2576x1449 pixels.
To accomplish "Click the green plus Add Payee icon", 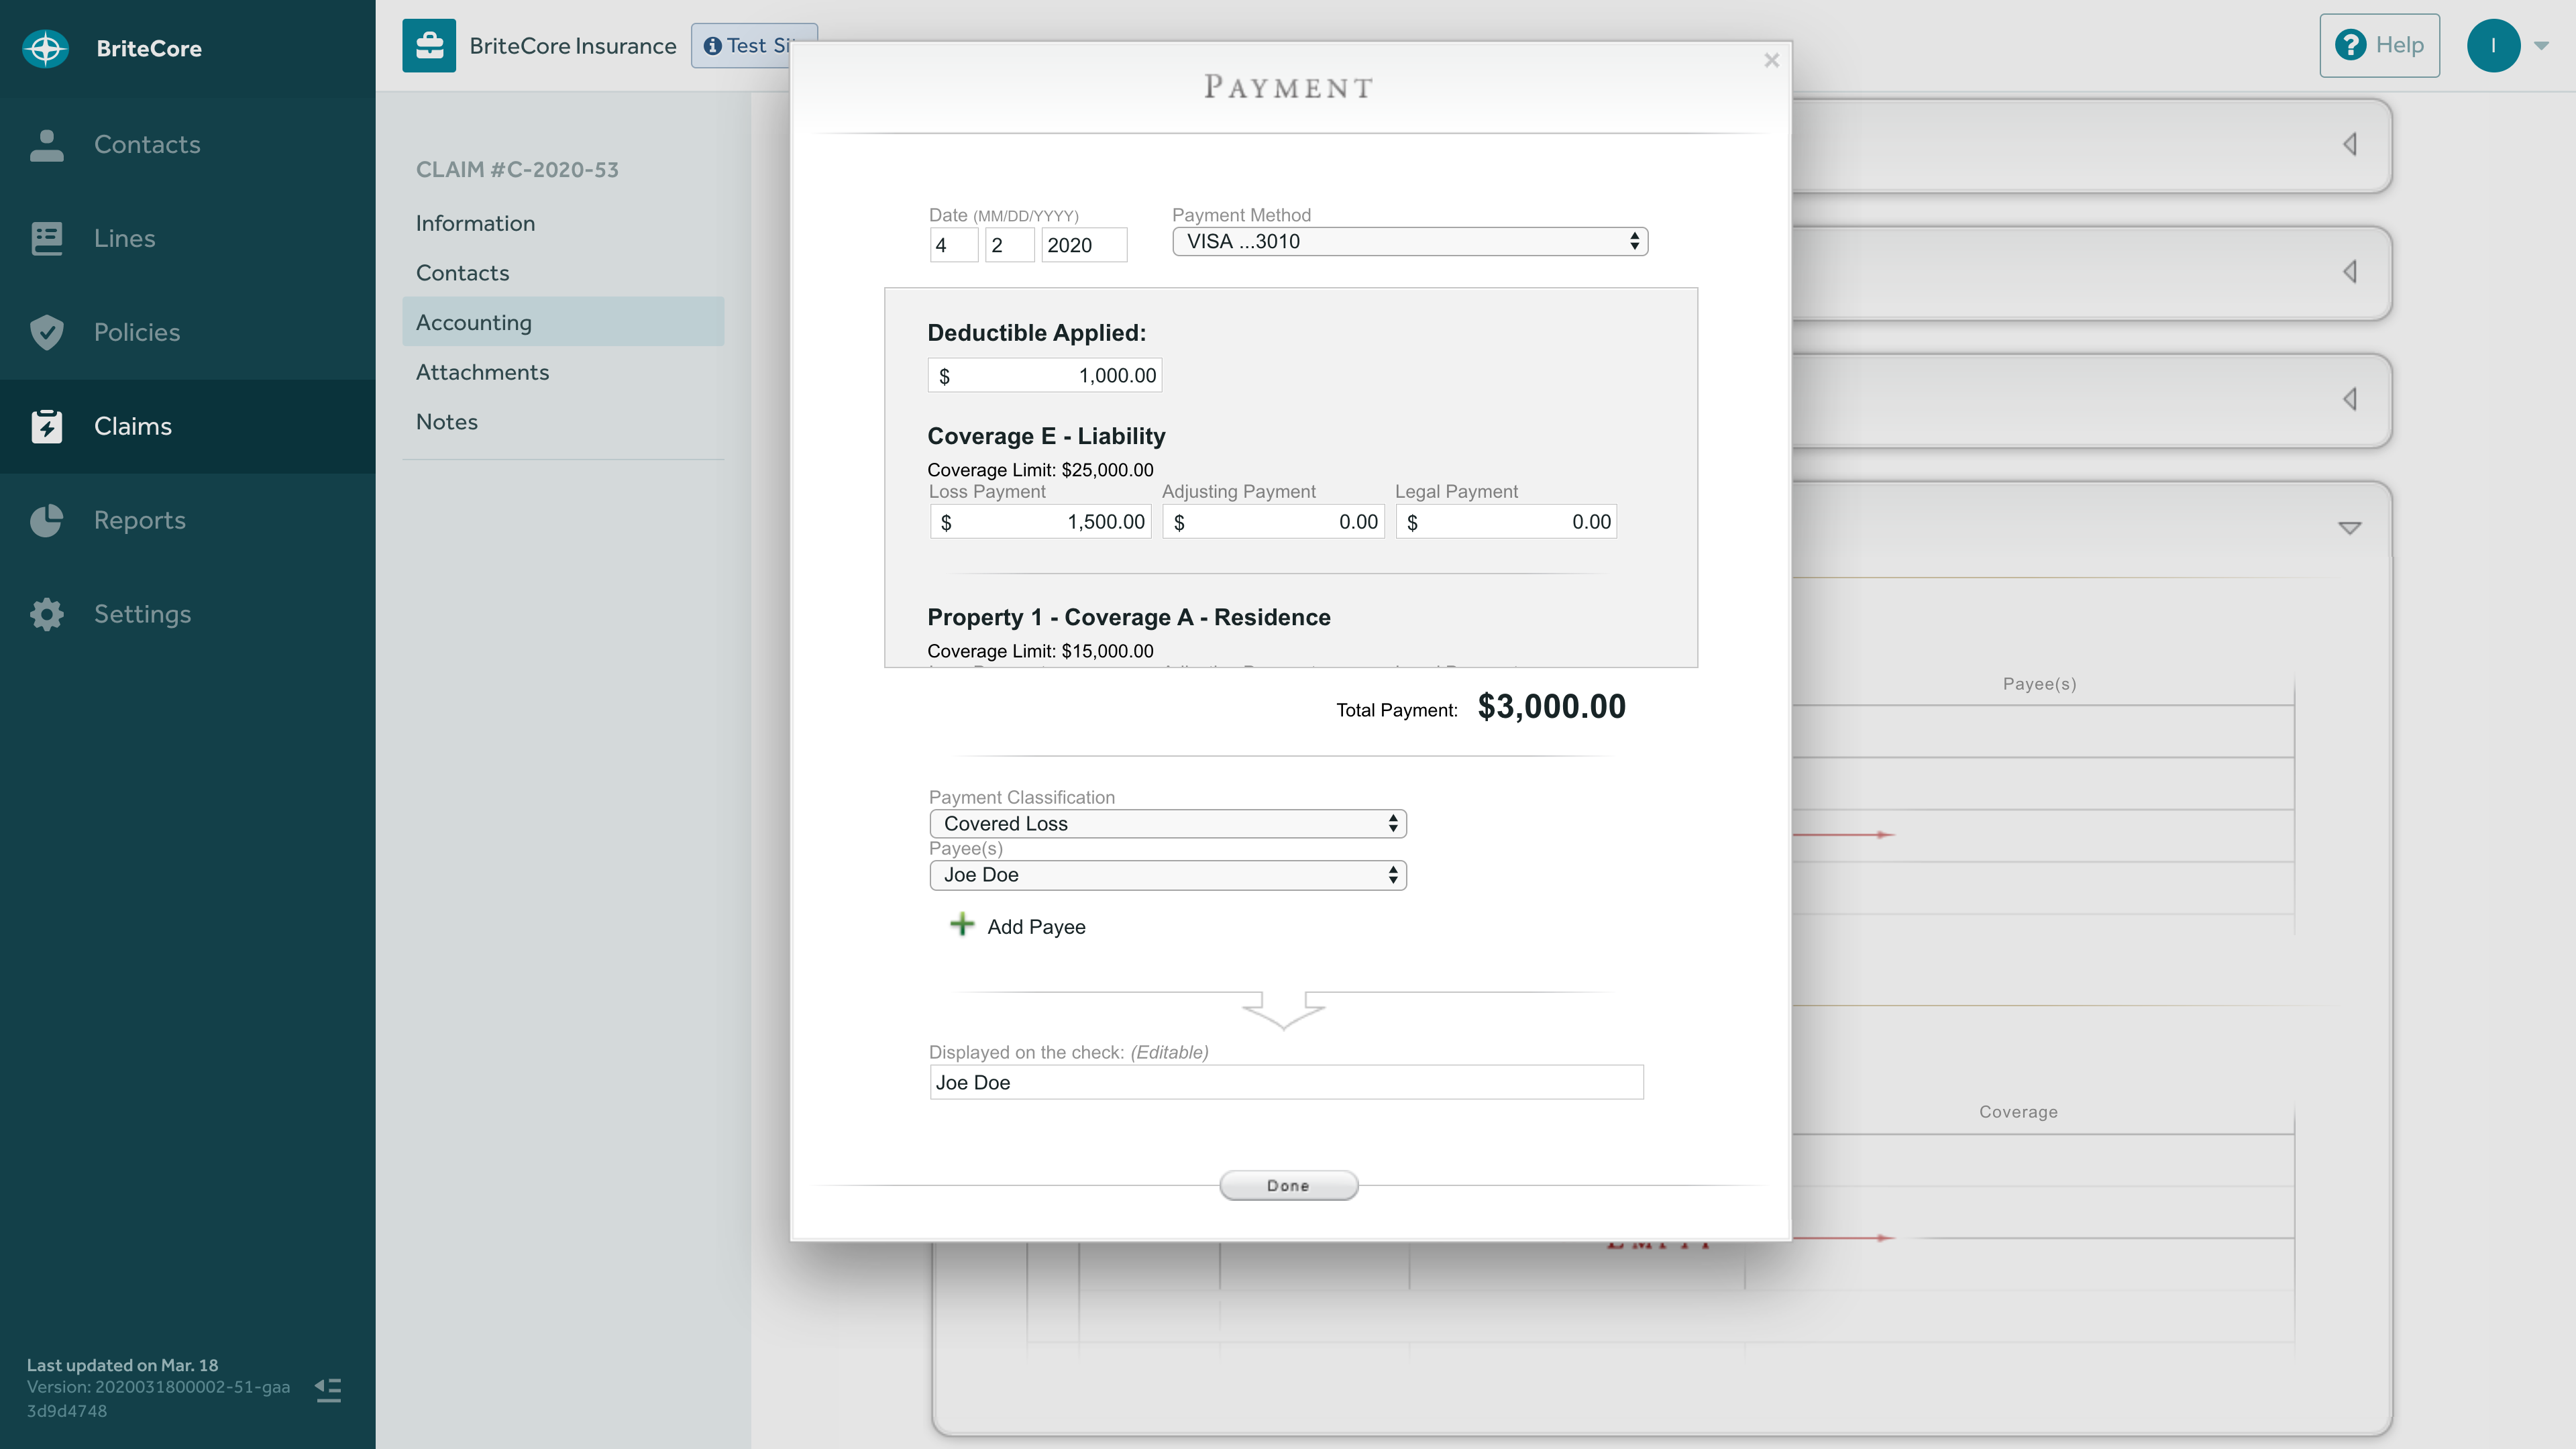I will [x=962, y=924].
